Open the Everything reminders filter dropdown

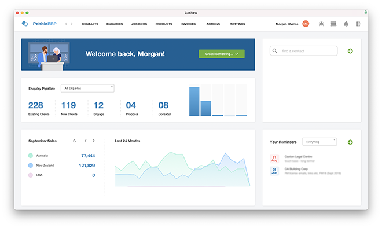319,142
